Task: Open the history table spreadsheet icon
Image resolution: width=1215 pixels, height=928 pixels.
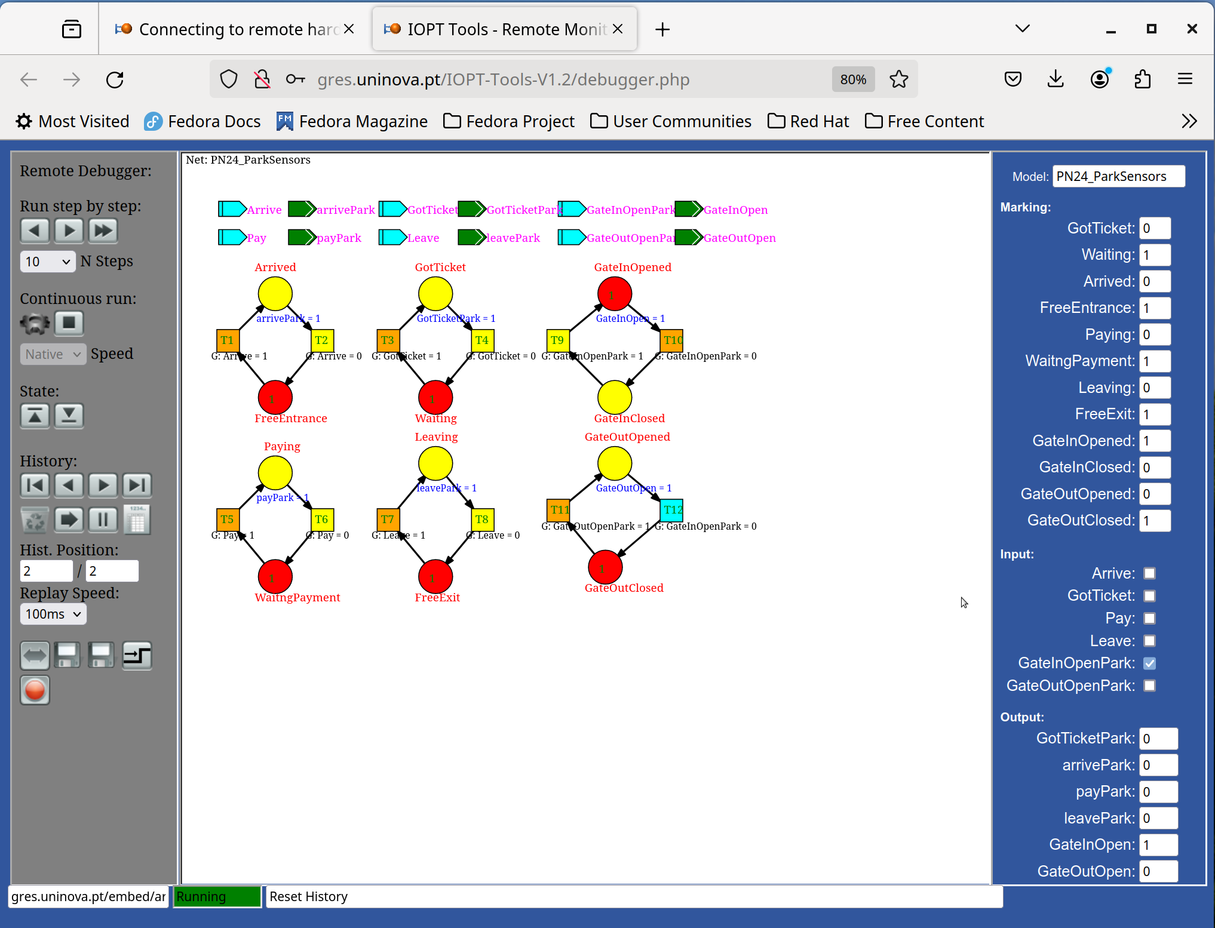Action: click(x=137, y=520)
